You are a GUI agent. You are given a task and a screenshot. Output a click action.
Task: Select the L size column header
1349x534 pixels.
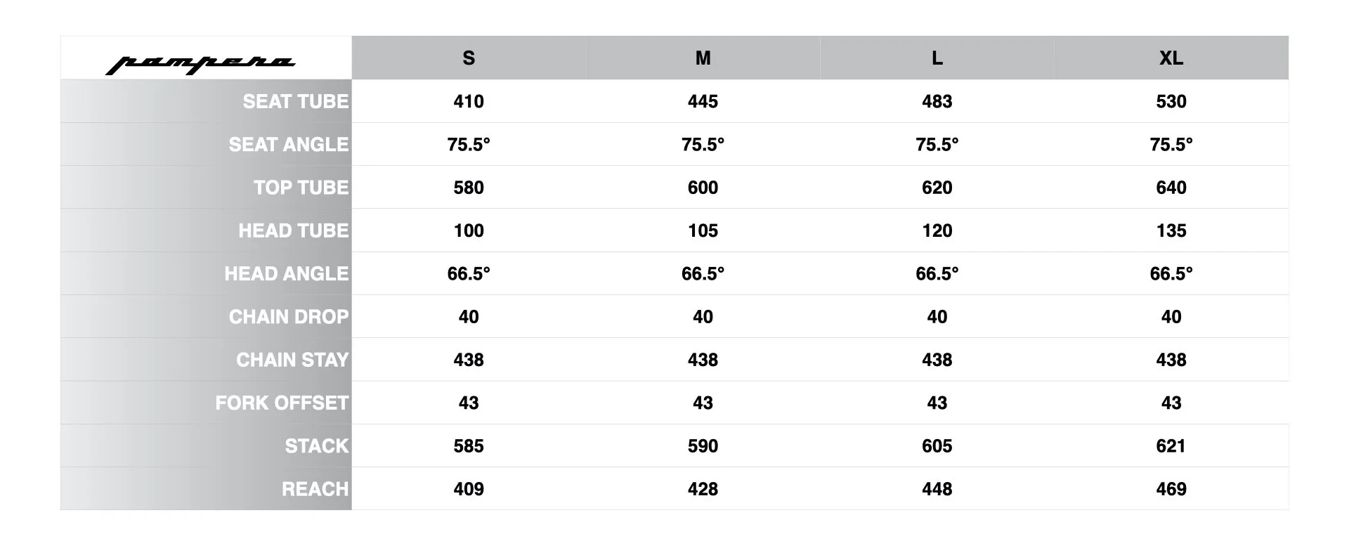point(937,58)
